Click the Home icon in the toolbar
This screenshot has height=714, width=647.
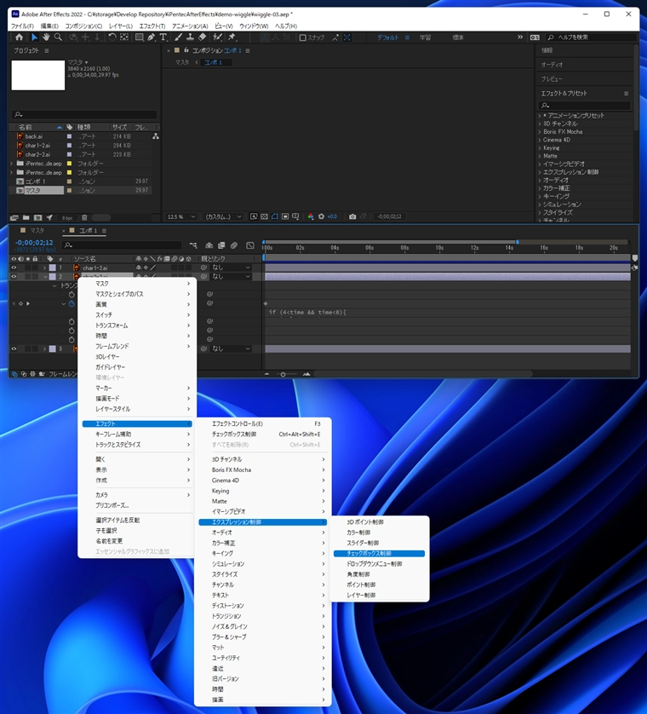(x=19, y=37)
